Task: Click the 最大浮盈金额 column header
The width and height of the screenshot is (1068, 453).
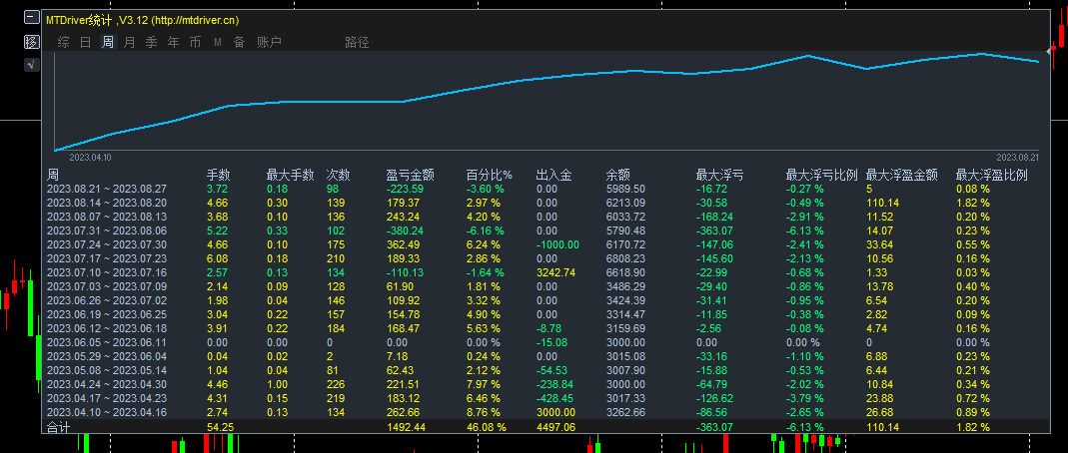Action: 902,175
